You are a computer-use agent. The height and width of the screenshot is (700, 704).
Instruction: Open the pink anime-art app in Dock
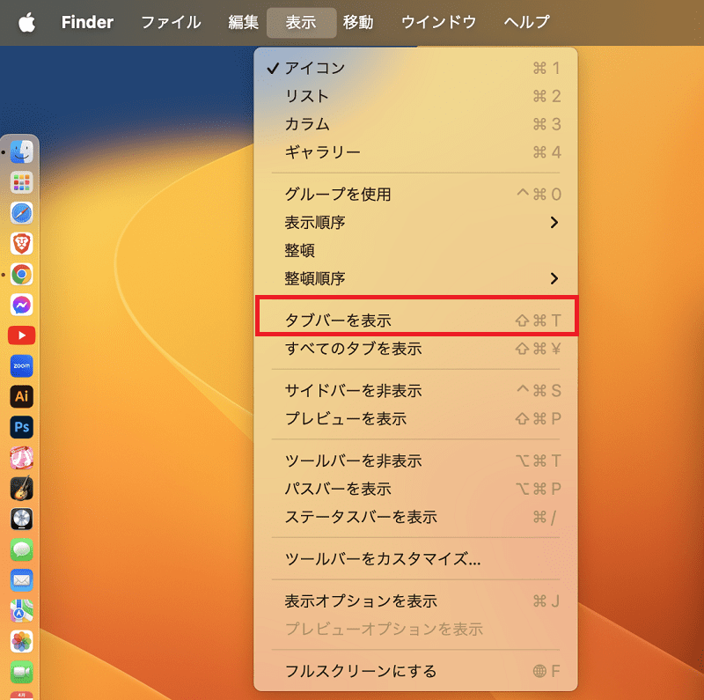point(21,458)
